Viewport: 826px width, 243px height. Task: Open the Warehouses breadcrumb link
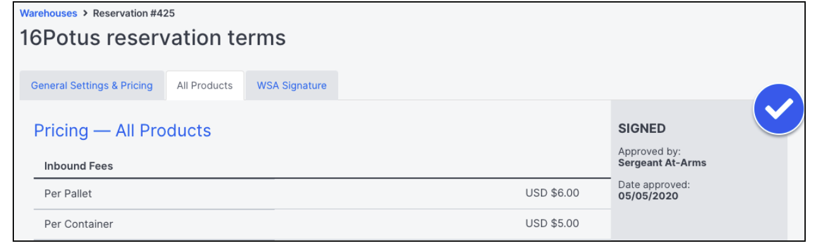[48, 13]
